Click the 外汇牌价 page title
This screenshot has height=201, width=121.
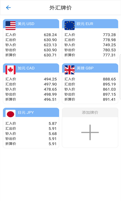[60, 8]
